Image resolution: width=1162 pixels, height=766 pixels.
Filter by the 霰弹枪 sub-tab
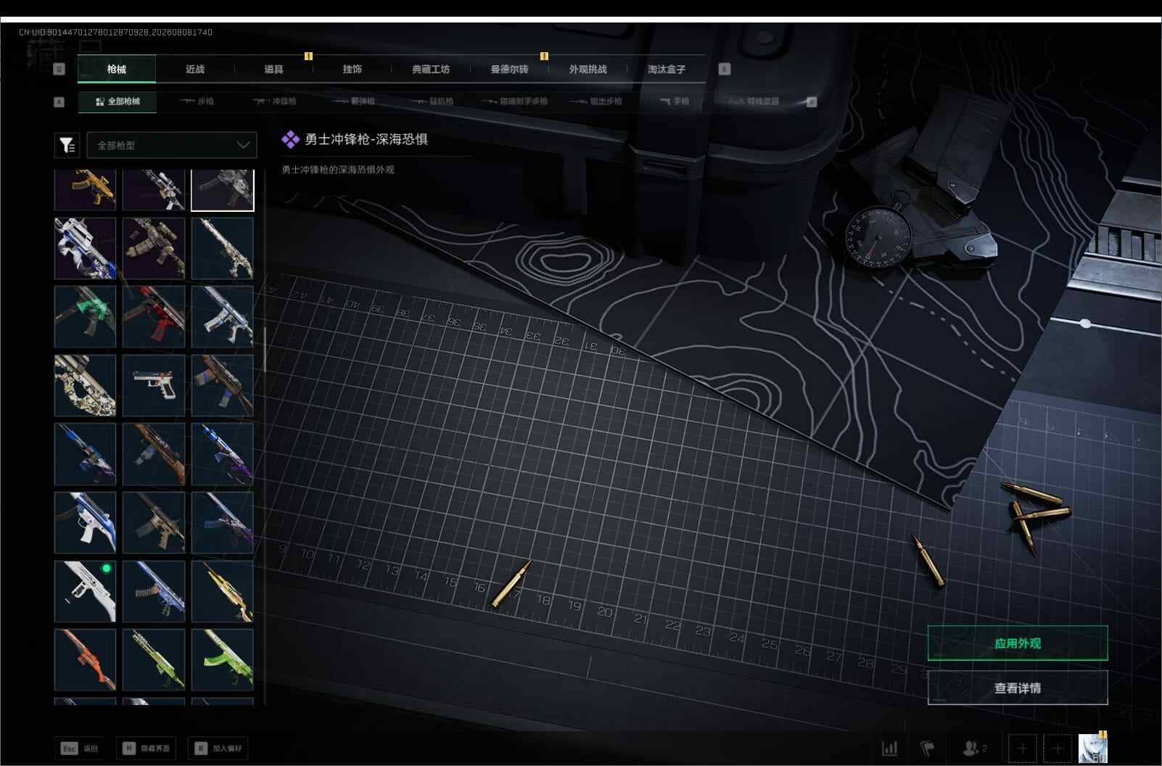click(353, 102)
